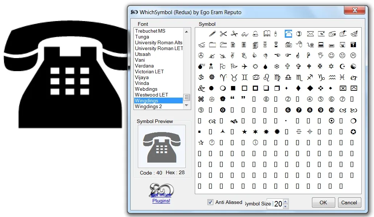The width and height of the screenshot is (374, 217).
Task: Choose University Roman LET font
Action: click(x=159, y=48)
